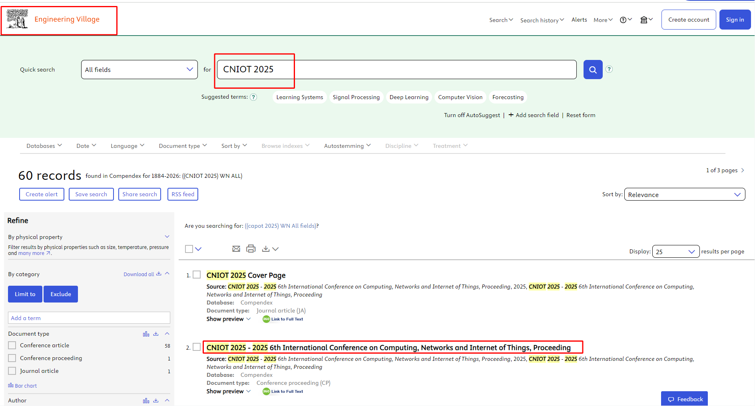This screenshot has height=406, width=755.
Task: Open the All fields dropdown
Action: [x=139, y=70]
